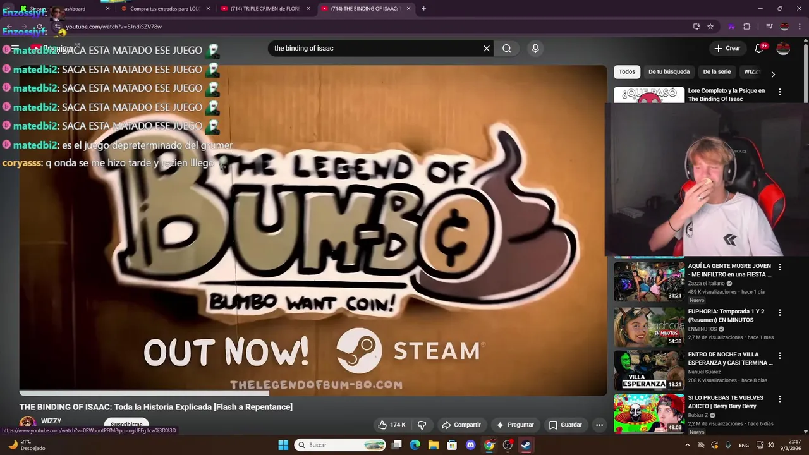The image size is (809, 455).
Task: Dislike the video
Action: click(x=422, y=425)
